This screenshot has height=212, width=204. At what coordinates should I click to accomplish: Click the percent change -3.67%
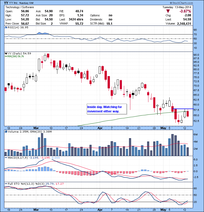point(185,11)
